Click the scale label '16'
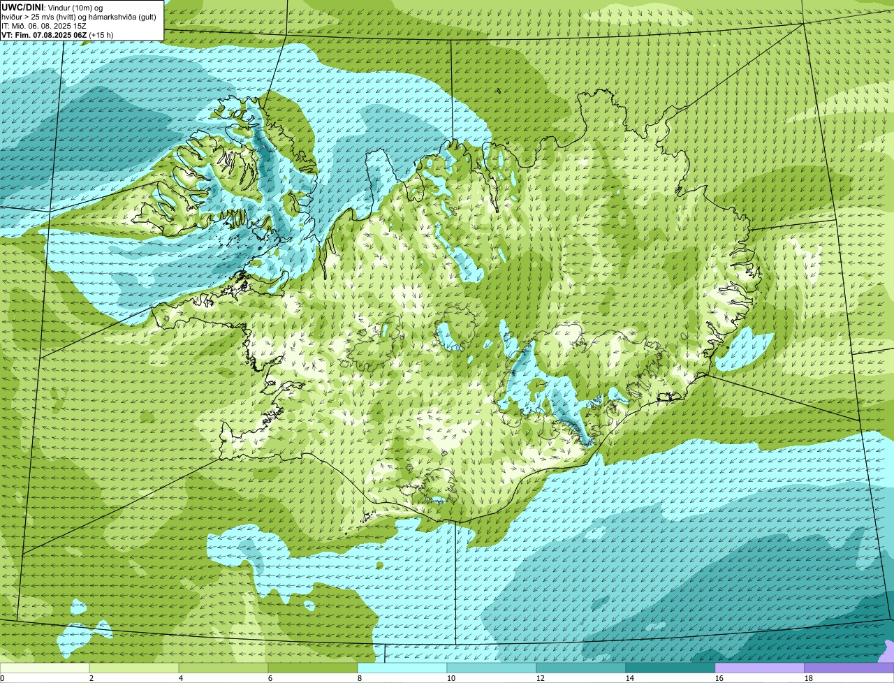Screen dimensions: 894x683 [x=719, y=678]
